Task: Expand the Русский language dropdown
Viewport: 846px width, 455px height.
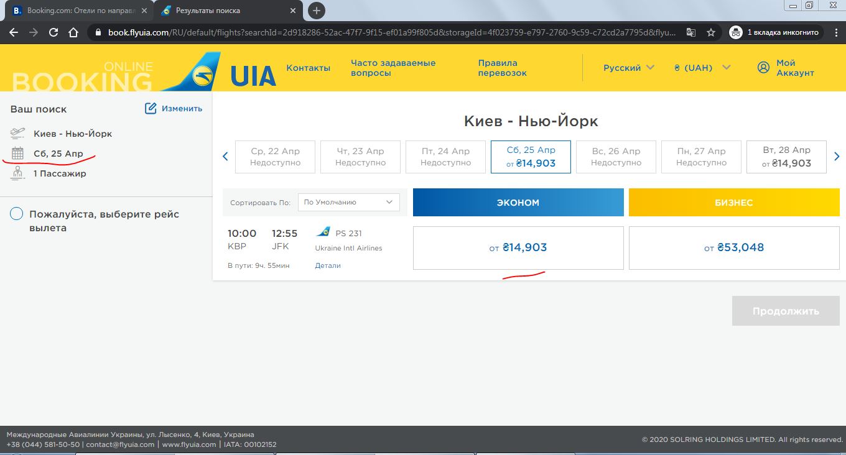Action: [628, 68]
